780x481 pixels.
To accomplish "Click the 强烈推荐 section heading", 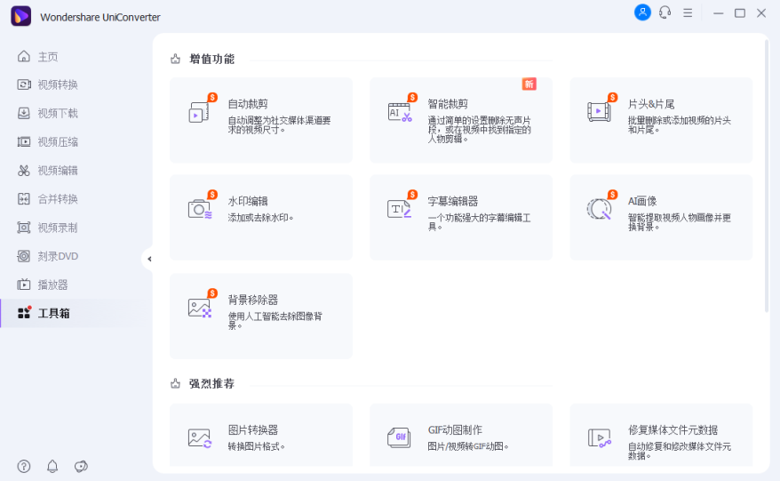I will (212, 383).
